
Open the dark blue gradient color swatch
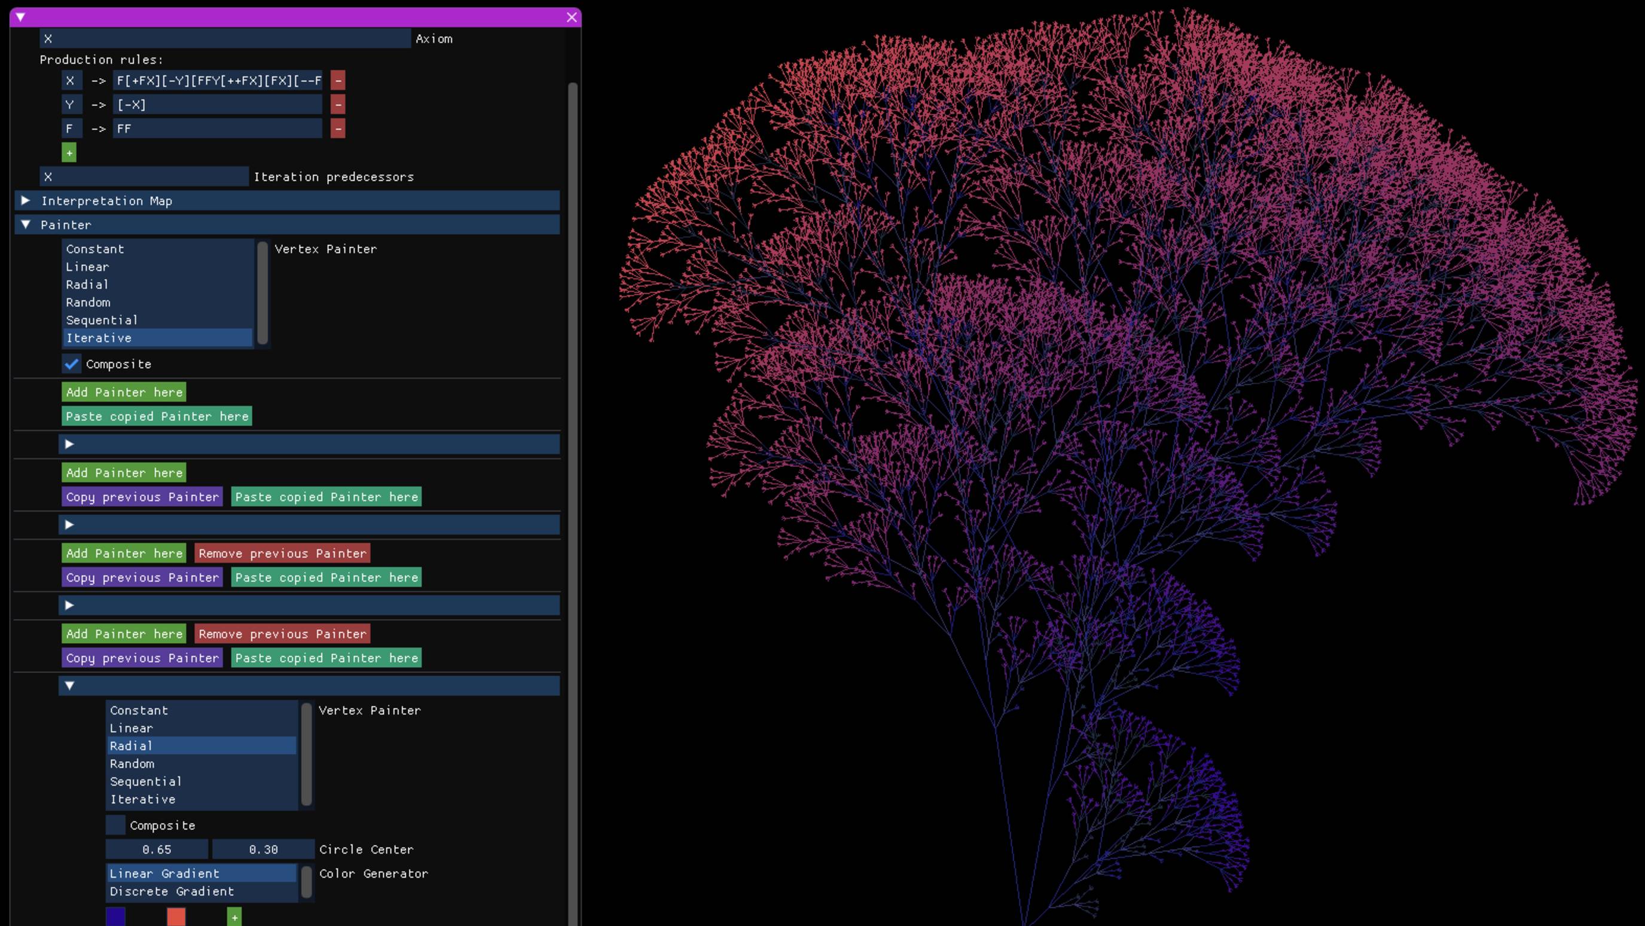click(x=115, y=917)
